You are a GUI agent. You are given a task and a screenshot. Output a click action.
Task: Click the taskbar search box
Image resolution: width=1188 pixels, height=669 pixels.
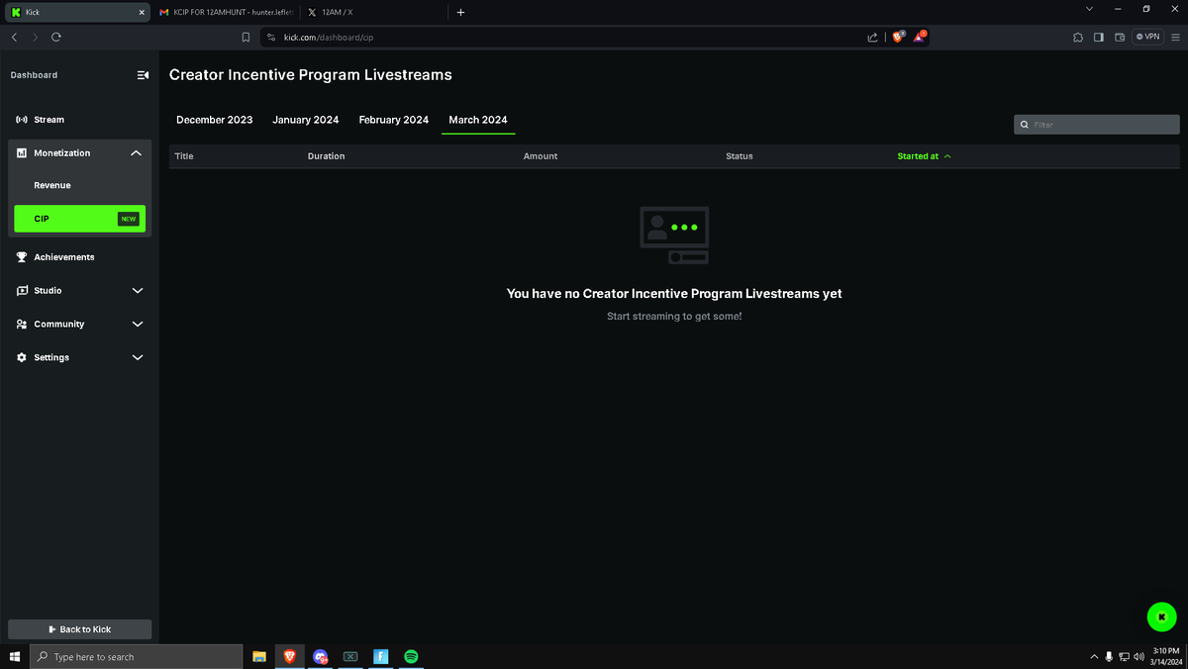[x=137, y=656]
